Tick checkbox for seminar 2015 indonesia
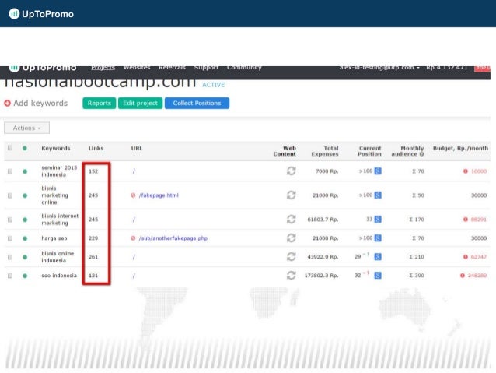Screen dimensions: 496x373 pyautogui.click(x=10, y=171)
